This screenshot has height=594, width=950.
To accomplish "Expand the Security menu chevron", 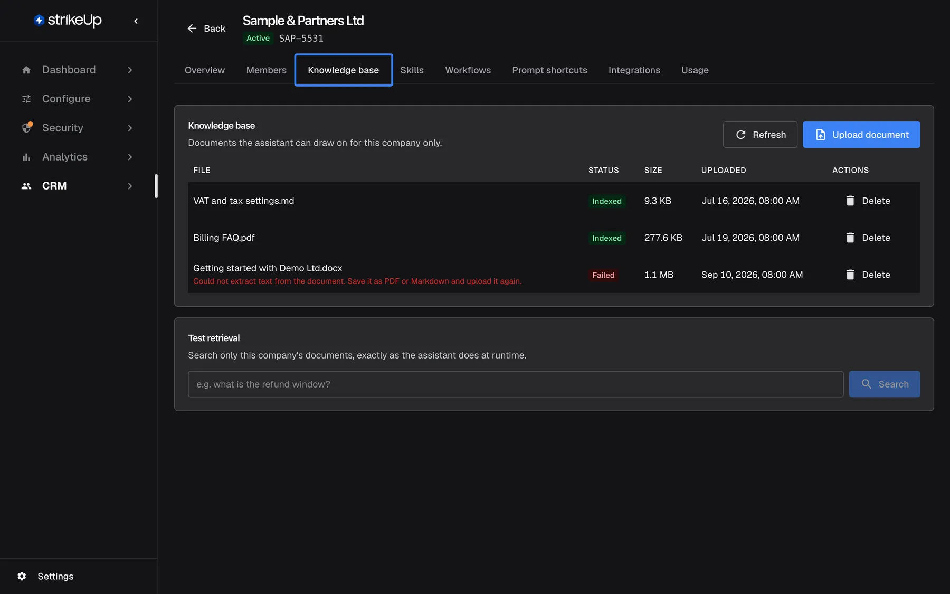I will (130, 128).
